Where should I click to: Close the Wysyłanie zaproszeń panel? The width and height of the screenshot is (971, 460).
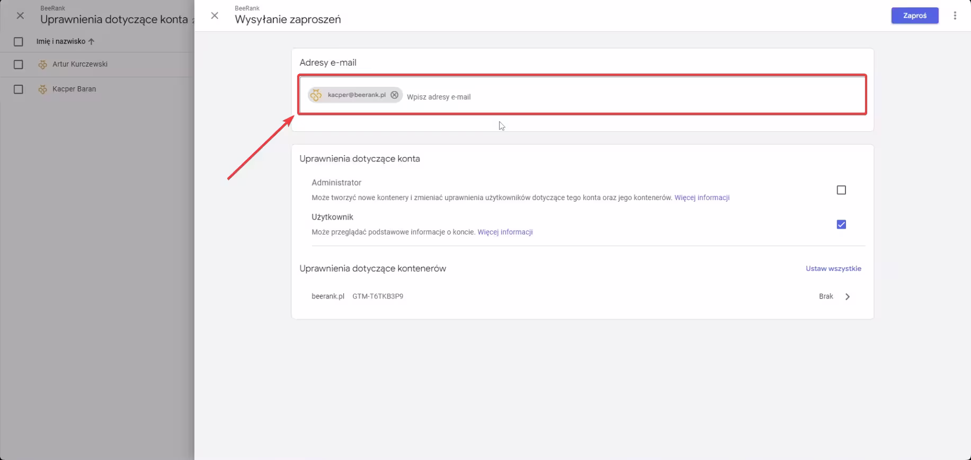point(215,16)
